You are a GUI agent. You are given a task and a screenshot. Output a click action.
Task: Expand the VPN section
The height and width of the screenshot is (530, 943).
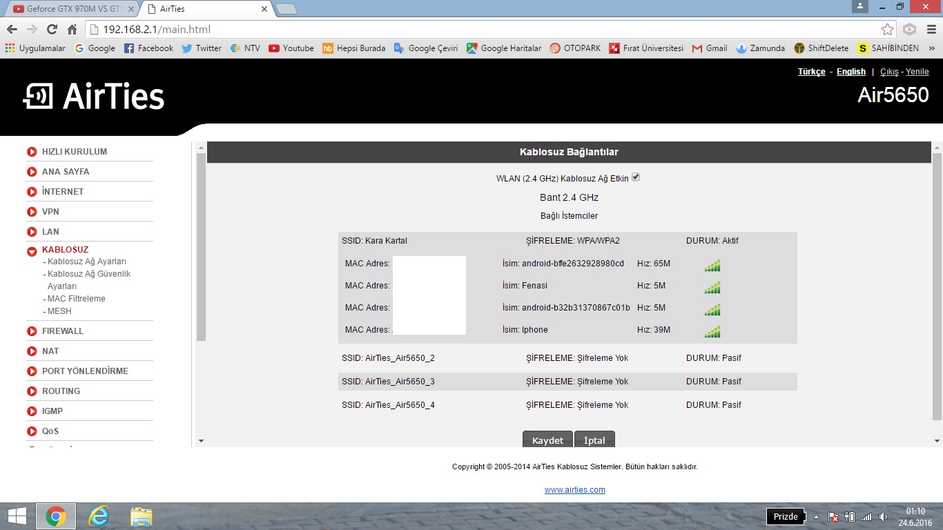(x=32, y=212)
